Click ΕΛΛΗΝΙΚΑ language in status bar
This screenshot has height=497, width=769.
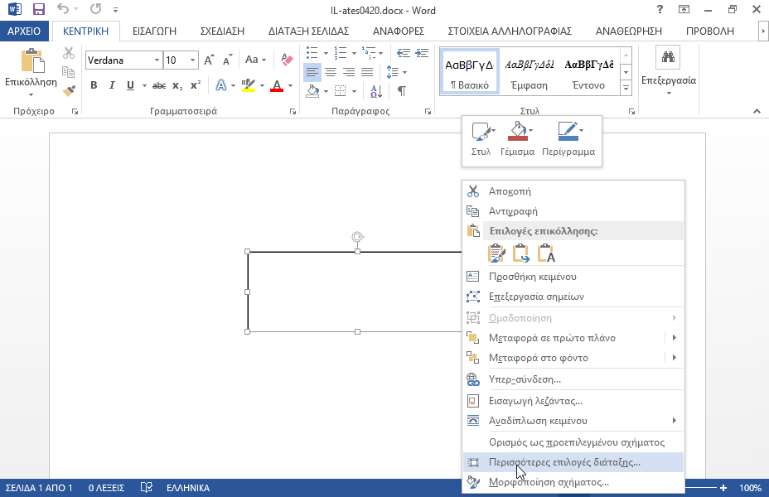[x=188, y=488]
